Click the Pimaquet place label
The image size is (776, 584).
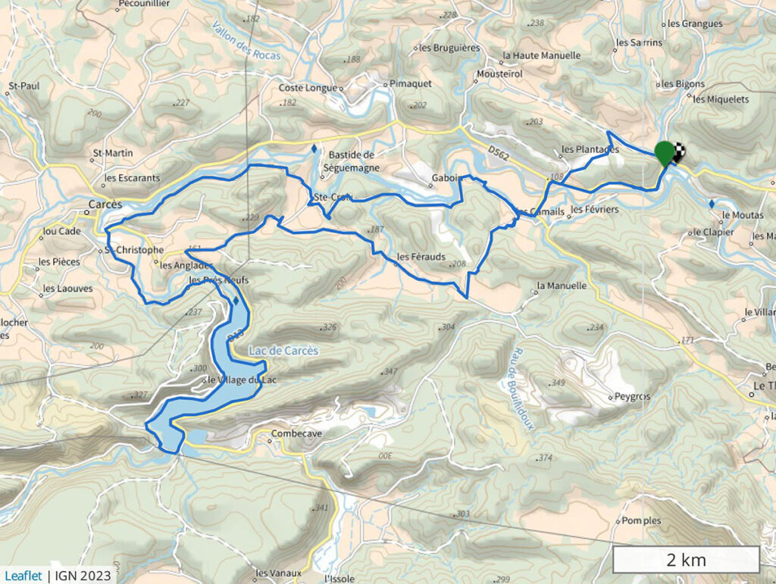(410, 83)
